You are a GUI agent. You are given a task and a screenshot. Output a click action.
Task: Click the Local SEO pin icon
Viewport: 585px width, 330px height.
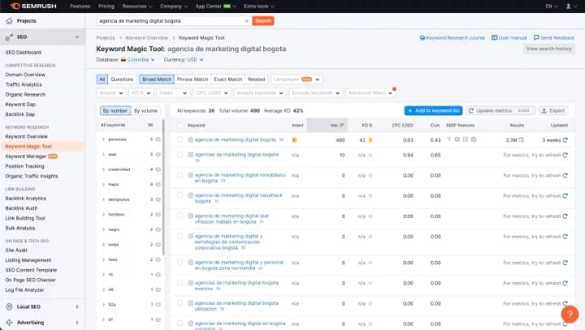tap(9, 307)
